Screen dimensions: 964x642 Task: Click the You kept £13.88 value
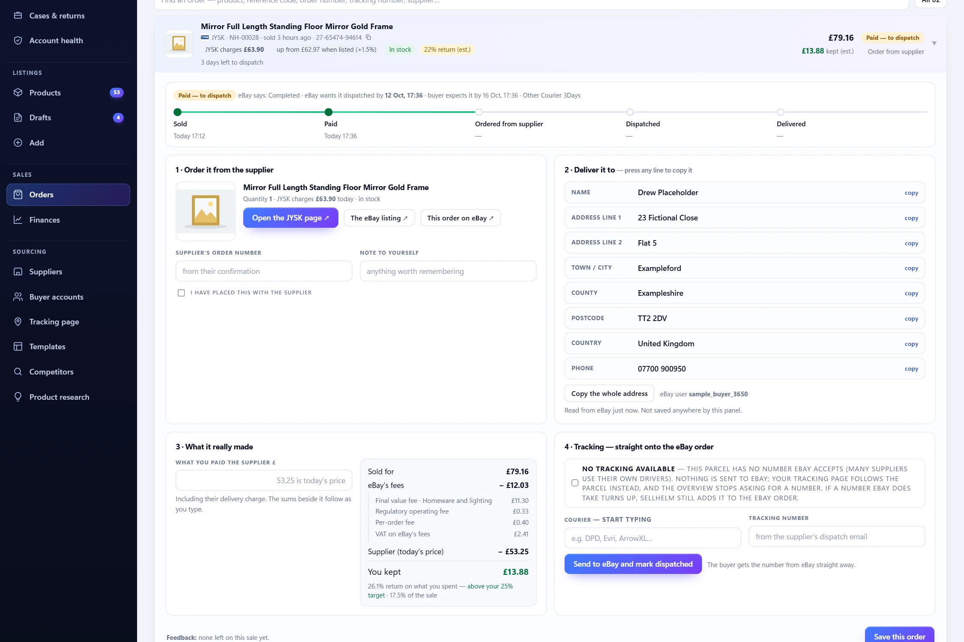515,572
